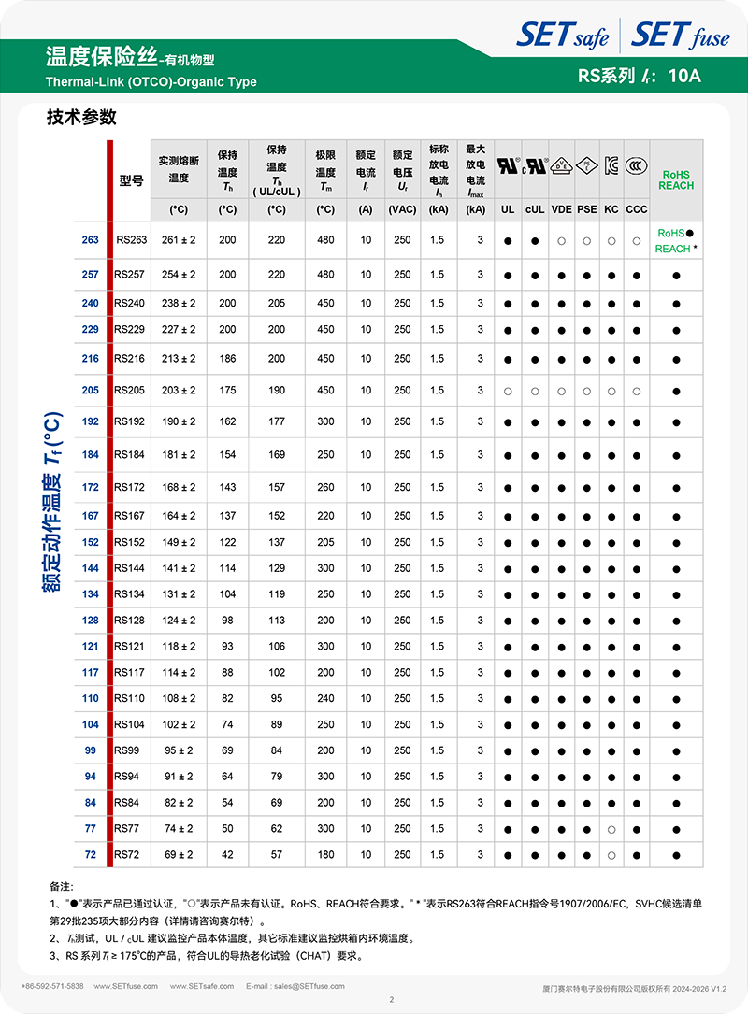Open the www.SETfuse.com link in footer
748x1014 pixels.
click(125, 986)
